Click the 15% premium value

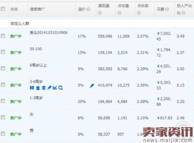(x=82, y=53)
